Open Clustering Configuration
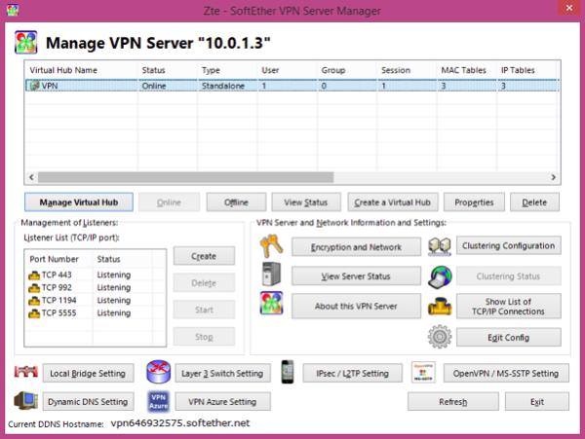Image resolution: width=585 pixels, height=439 pixels. pos(508,245)
